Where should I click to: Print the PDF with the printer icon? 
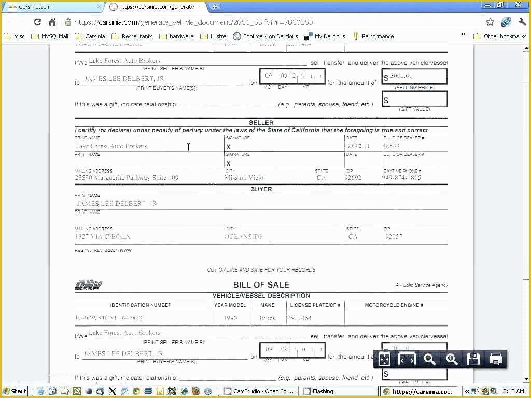point(495,359)
